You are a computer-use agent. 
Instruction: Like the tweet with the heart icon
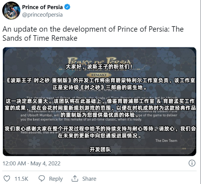click(7, 179)
